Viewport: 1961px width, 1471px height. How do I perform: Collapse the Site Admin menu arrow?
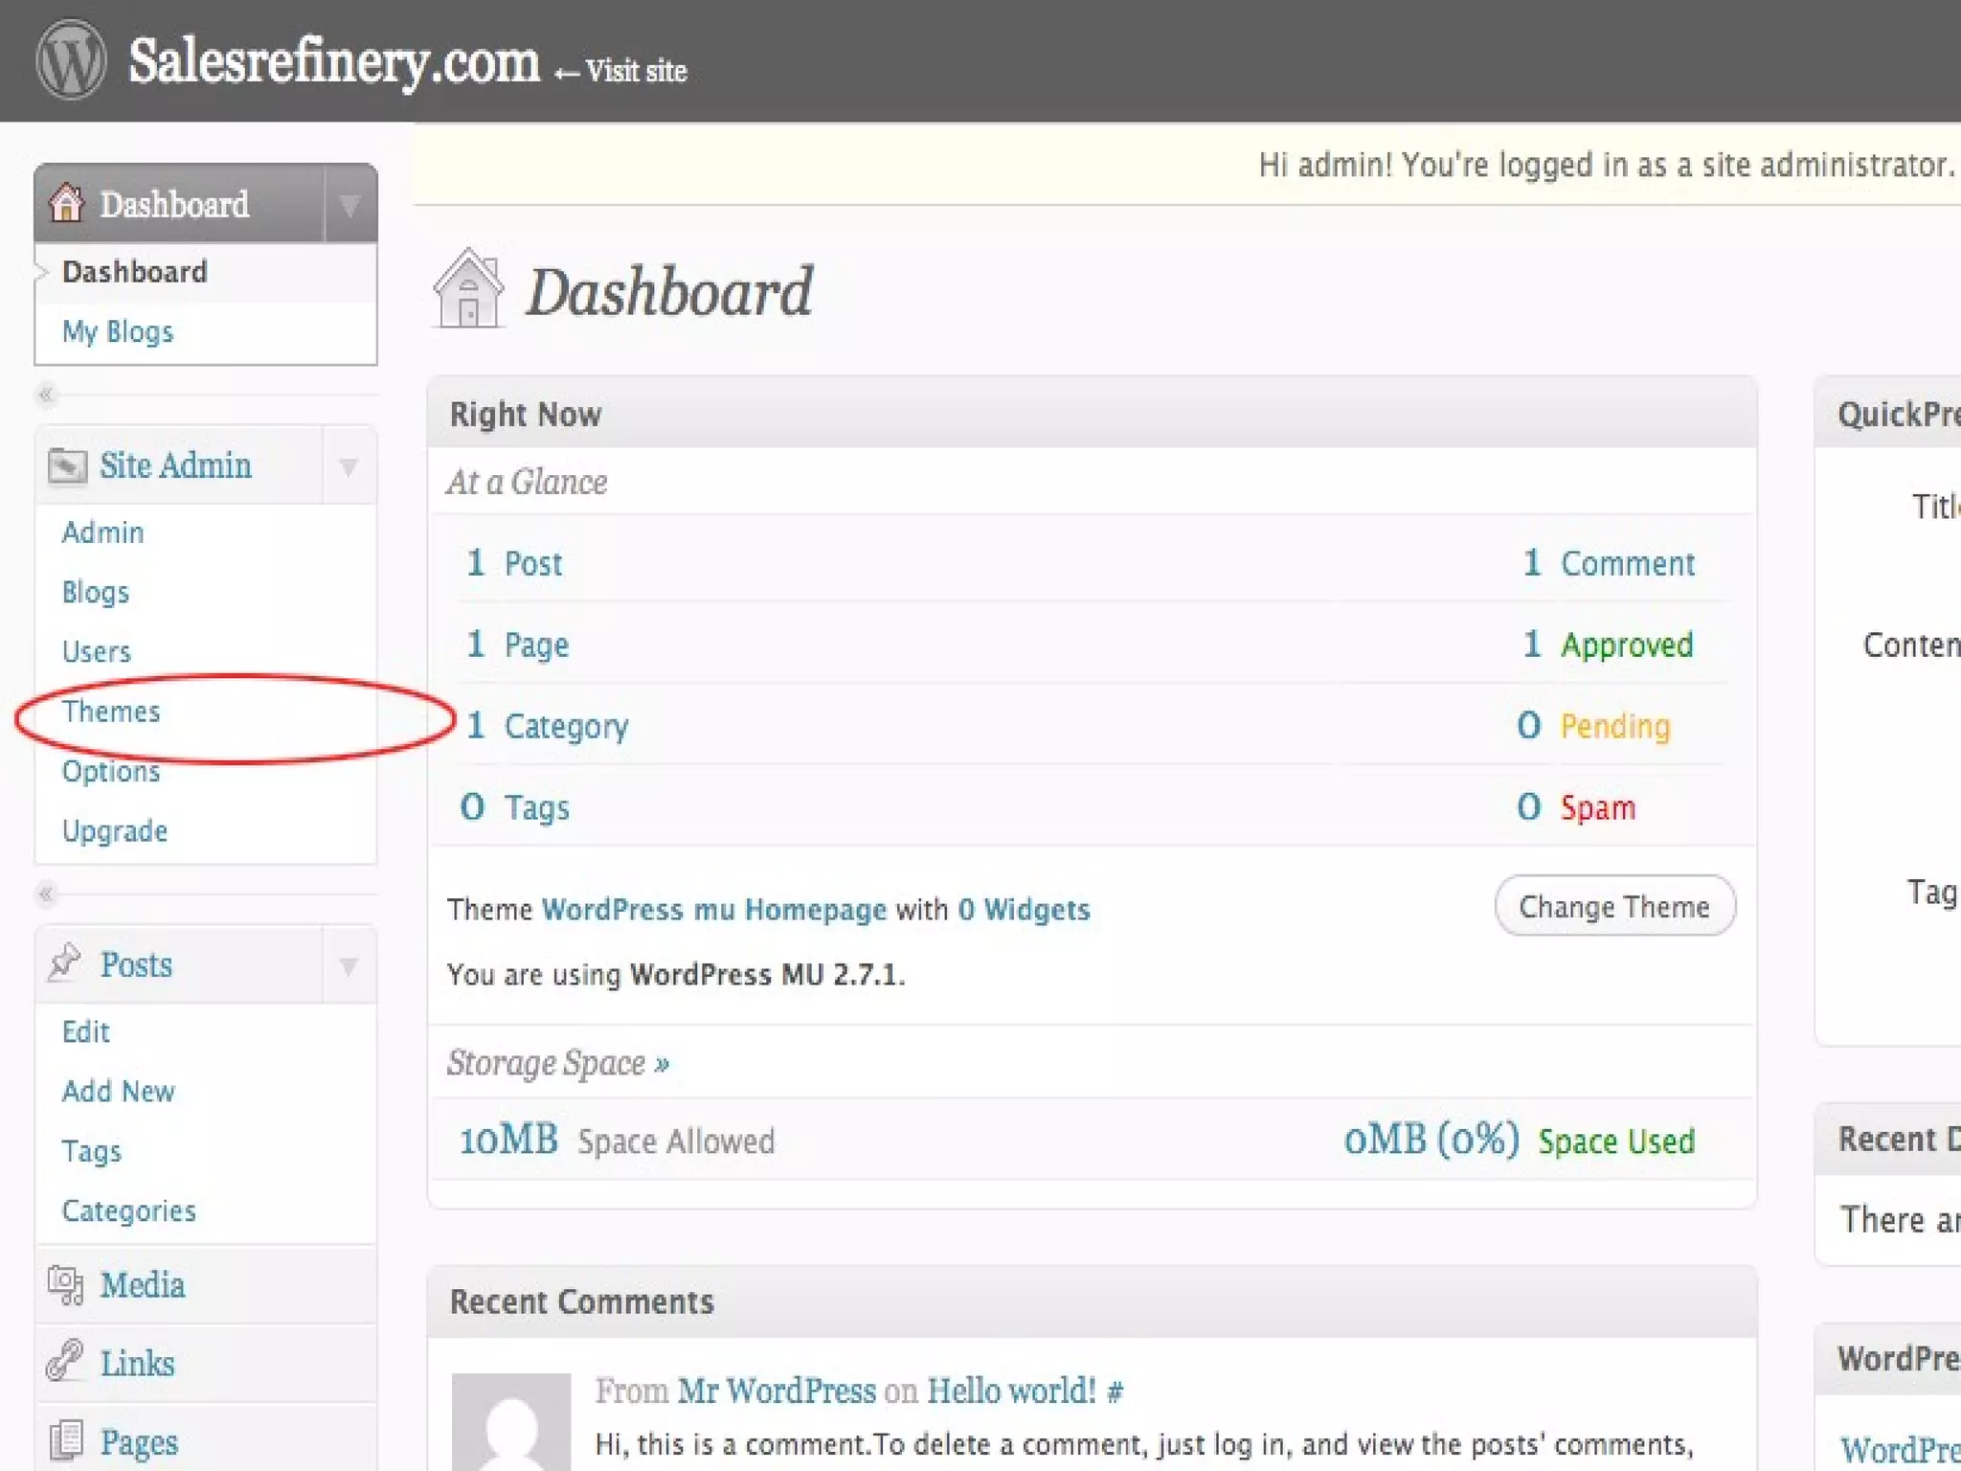point(349,466)
